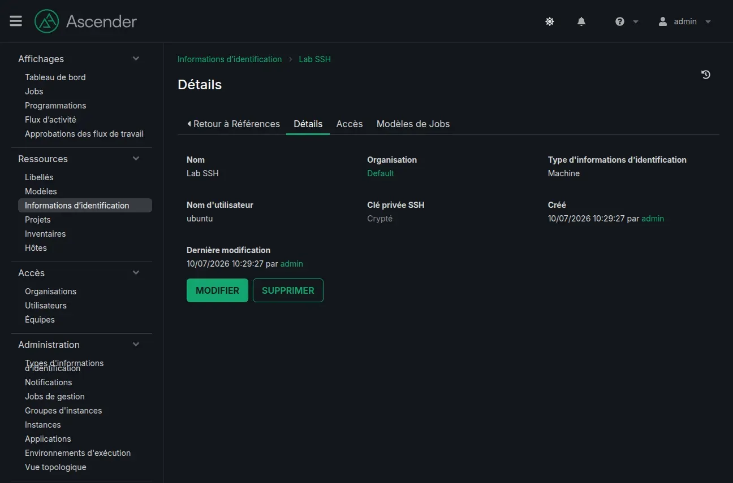
Task: Switch theme with the sun icon
Action: pyautogui.click(x=550, y=21)
